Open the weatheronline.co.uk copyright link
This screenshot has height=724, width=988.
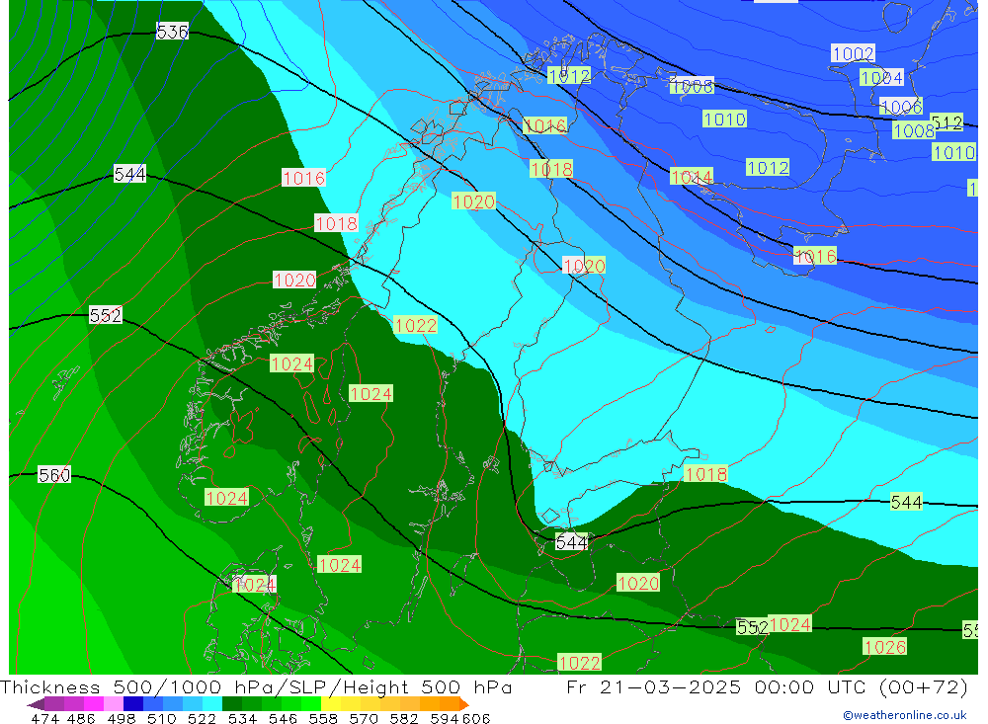click(x=904, y=715)
